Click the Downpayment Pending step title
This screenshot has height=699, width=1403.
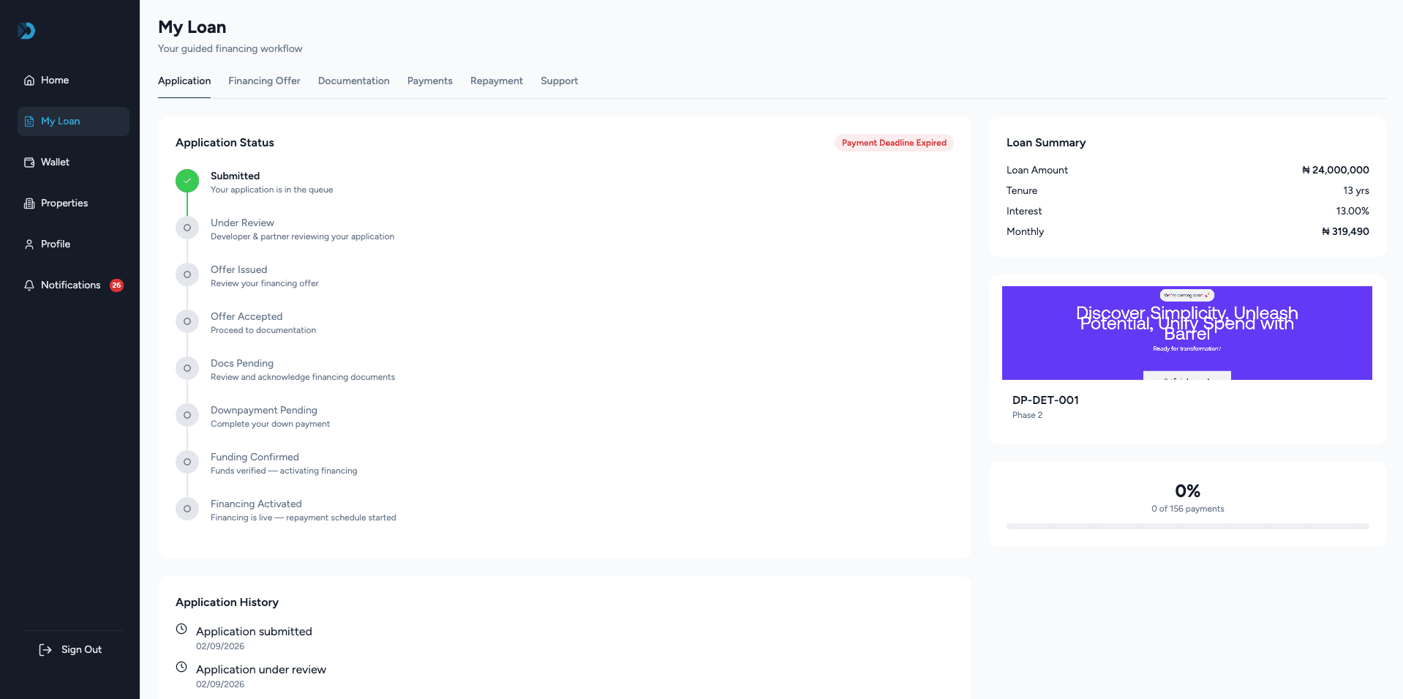[264, 410]
